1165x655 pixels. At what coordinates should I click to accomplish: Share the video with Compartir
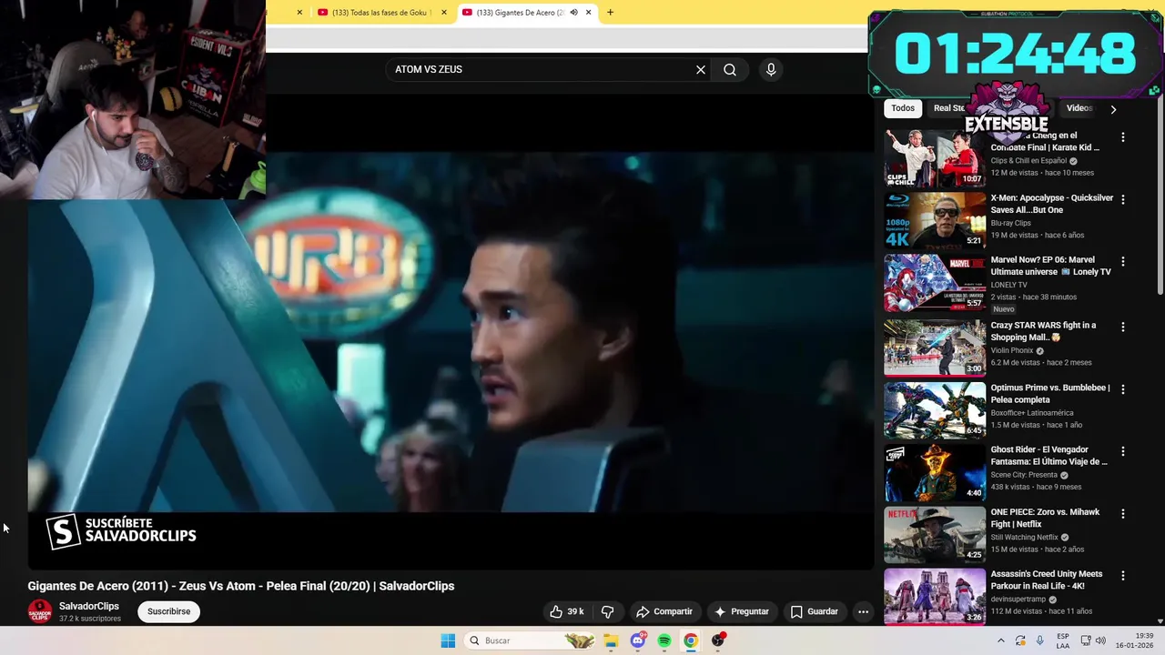point(664,611)
